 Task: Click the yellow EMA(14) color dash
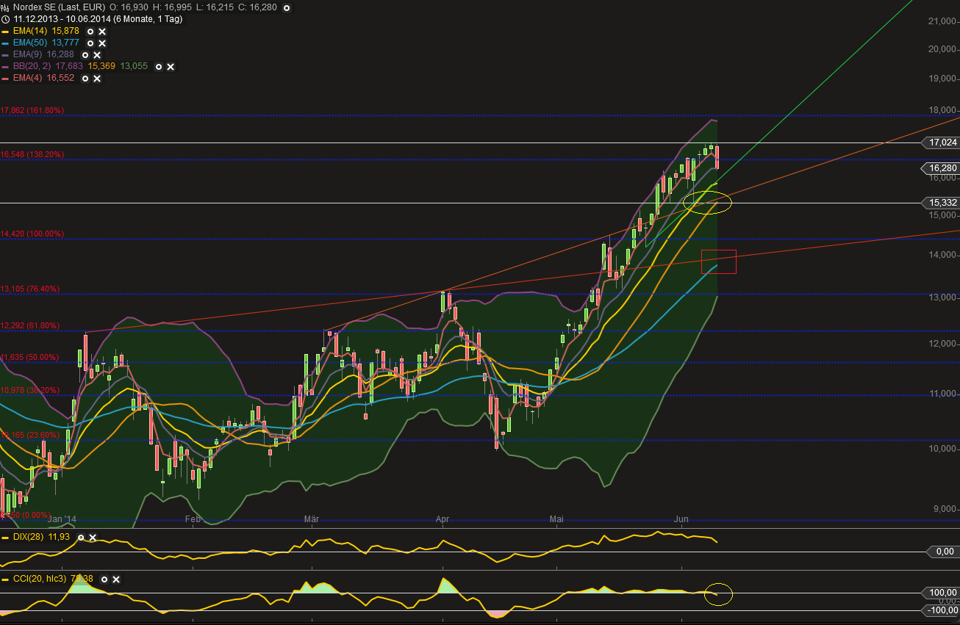(x=6, y=32)
